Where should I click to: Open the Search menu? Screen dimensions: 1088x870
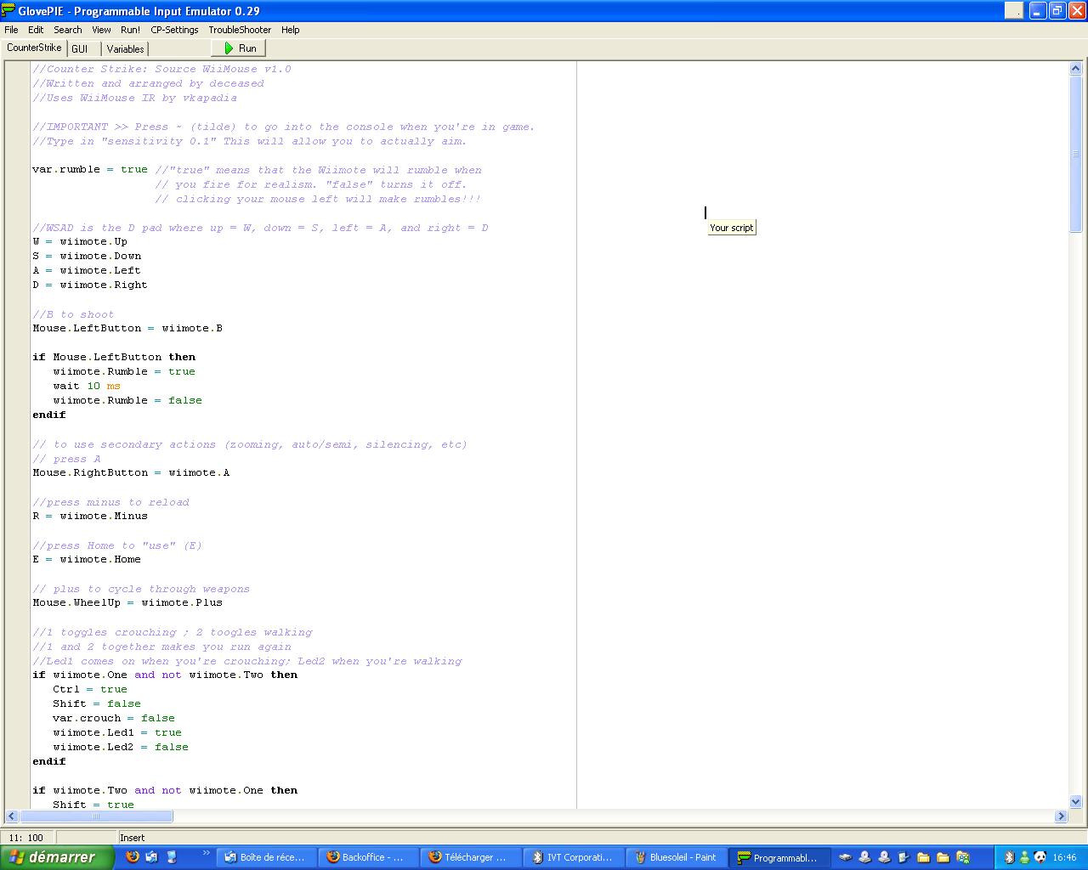click(x=68, y=30)
